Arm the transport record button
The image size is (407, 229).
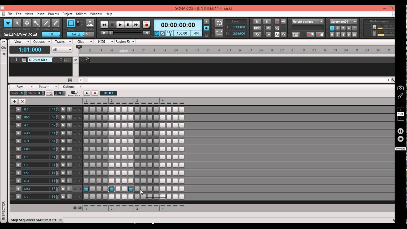pos(147,25)
